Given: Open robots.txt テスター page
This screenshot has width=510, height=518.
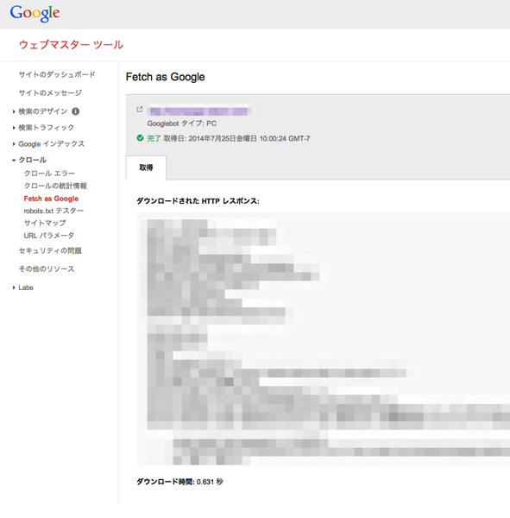Looking at the screenshot, I should 54,211.
